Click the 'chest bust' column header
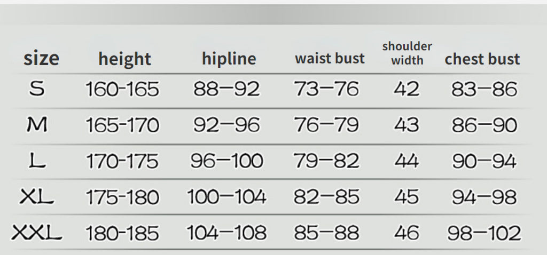 [482, 59]
